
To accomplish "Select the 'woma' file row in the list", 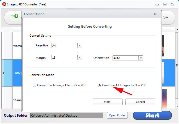I will coord(17,46).
